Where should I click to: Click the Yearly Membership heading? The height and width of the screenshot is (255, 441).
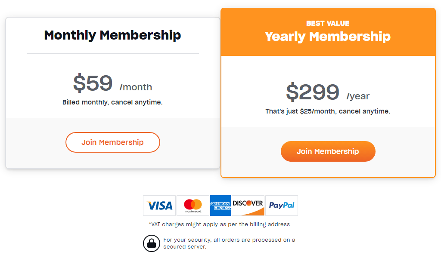[x=328, y=37]
